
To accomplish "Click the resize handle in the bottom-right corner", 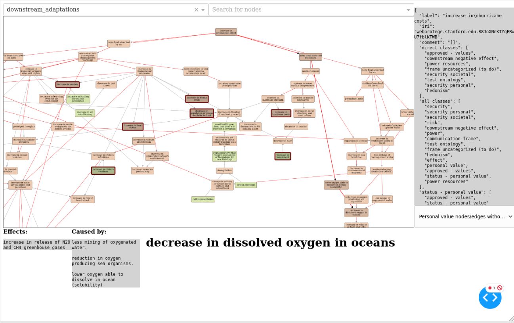I will coord(510,319).
